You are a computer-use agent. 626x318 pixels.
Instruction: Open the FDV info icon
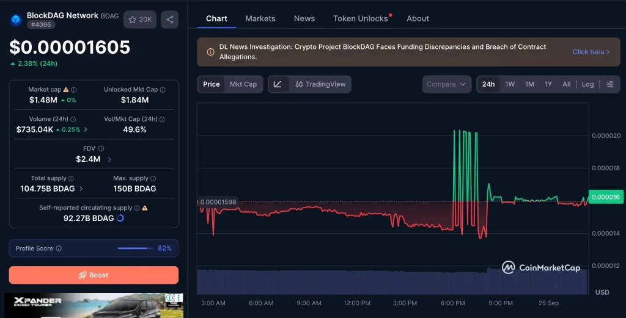101,149
